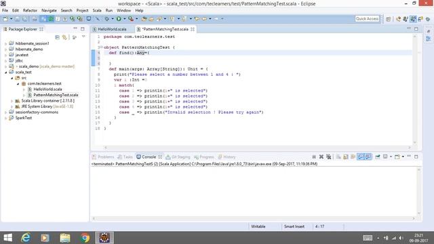
Task: Open the Run button dropdown arrow
Action: tap(124, 19)
